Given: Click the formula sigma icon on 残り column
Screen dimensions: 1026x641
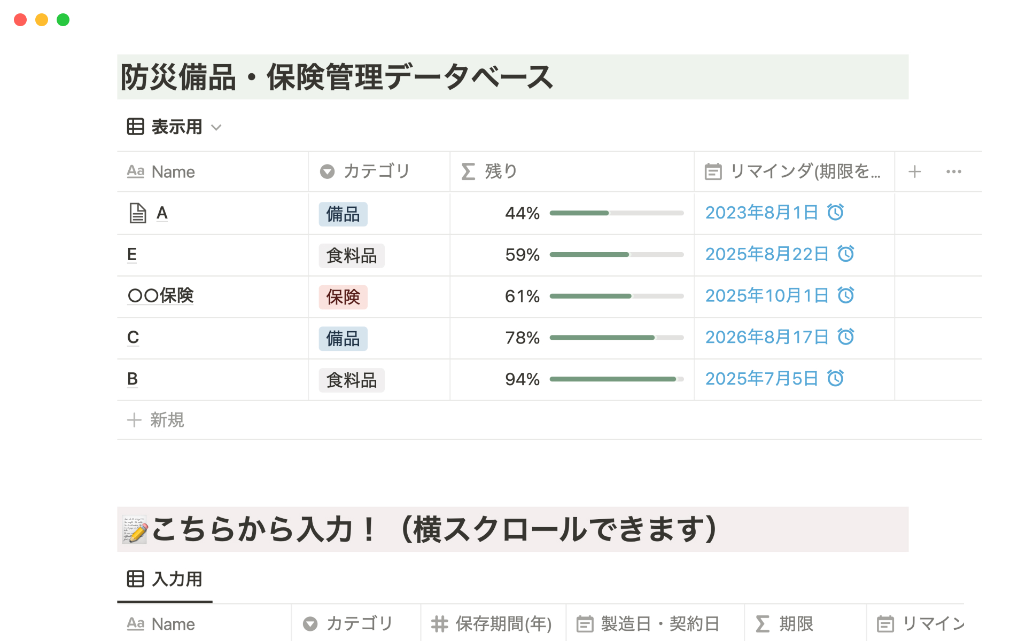Looking at the screenshot, I should (468, 171).
